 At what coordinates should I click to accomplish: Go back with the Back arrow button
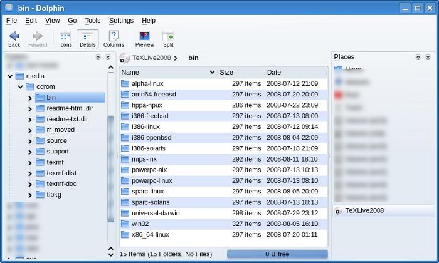[14, 39]
